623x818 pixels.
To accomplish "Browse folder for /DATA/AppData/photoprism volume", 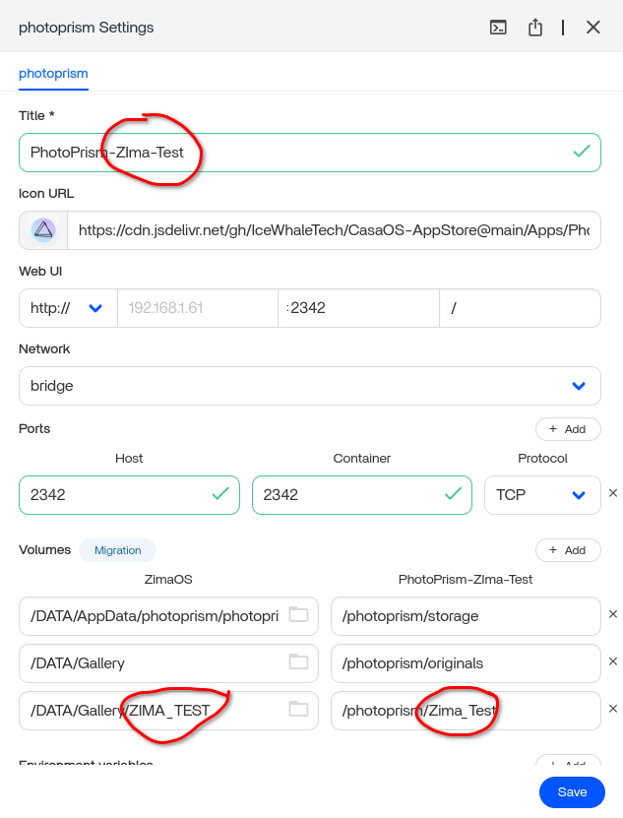I will point(298,615).
